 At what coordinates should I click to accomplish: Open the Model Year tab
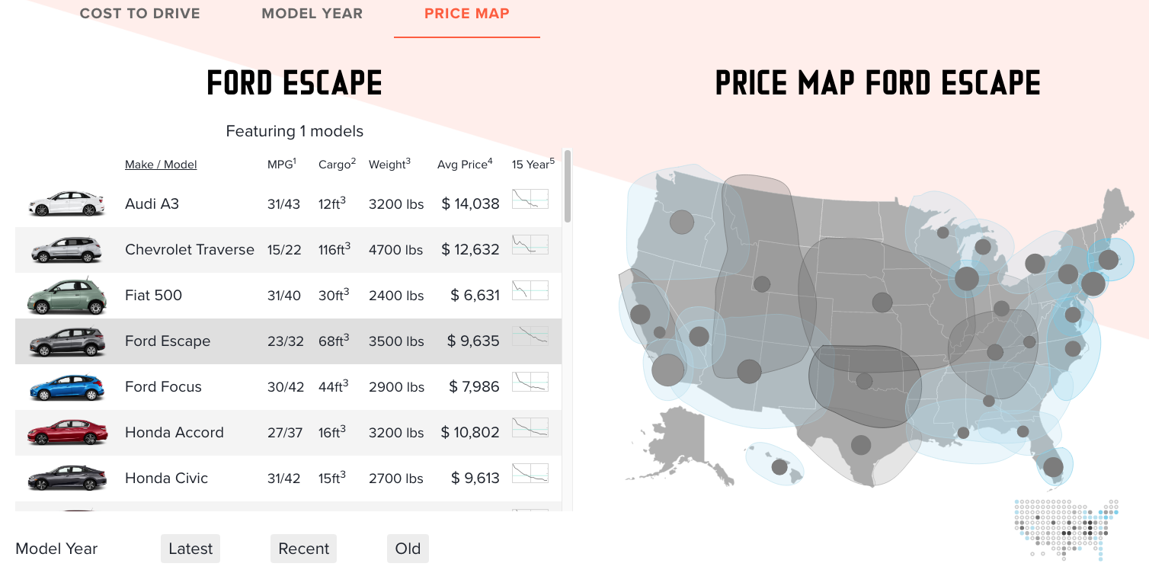312,14
